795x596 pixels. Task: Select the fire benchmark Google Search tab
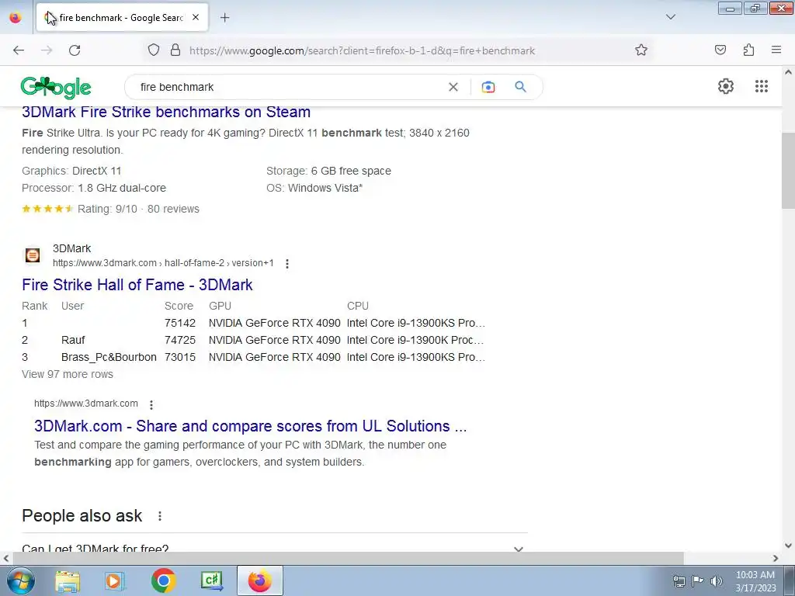[122, 18]
